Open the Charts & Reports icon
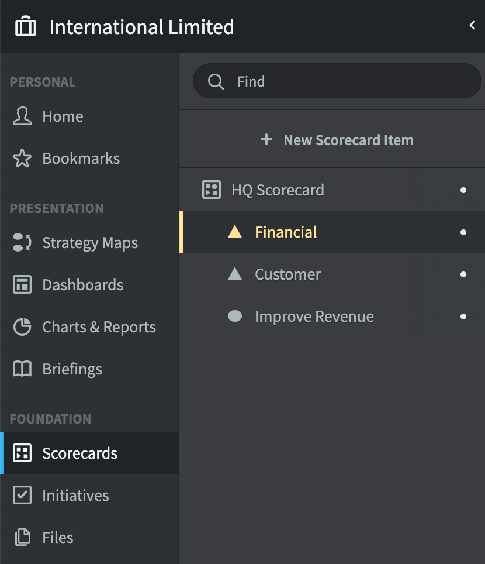 click(x=22, y=326)
